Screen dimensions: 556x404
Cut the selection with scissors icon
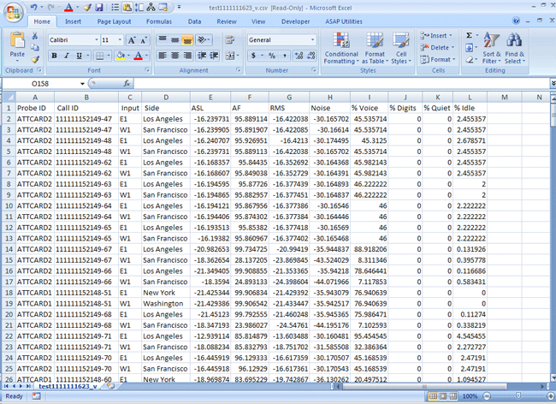35,36
